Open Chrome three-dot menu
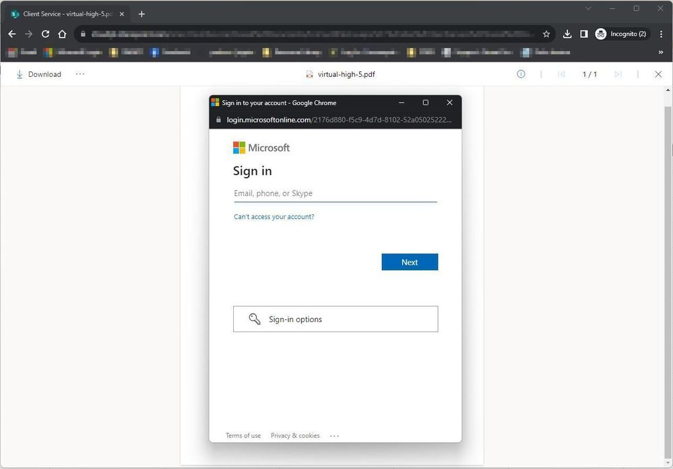This screenshot has height=469, width=673. coord(661,34)
